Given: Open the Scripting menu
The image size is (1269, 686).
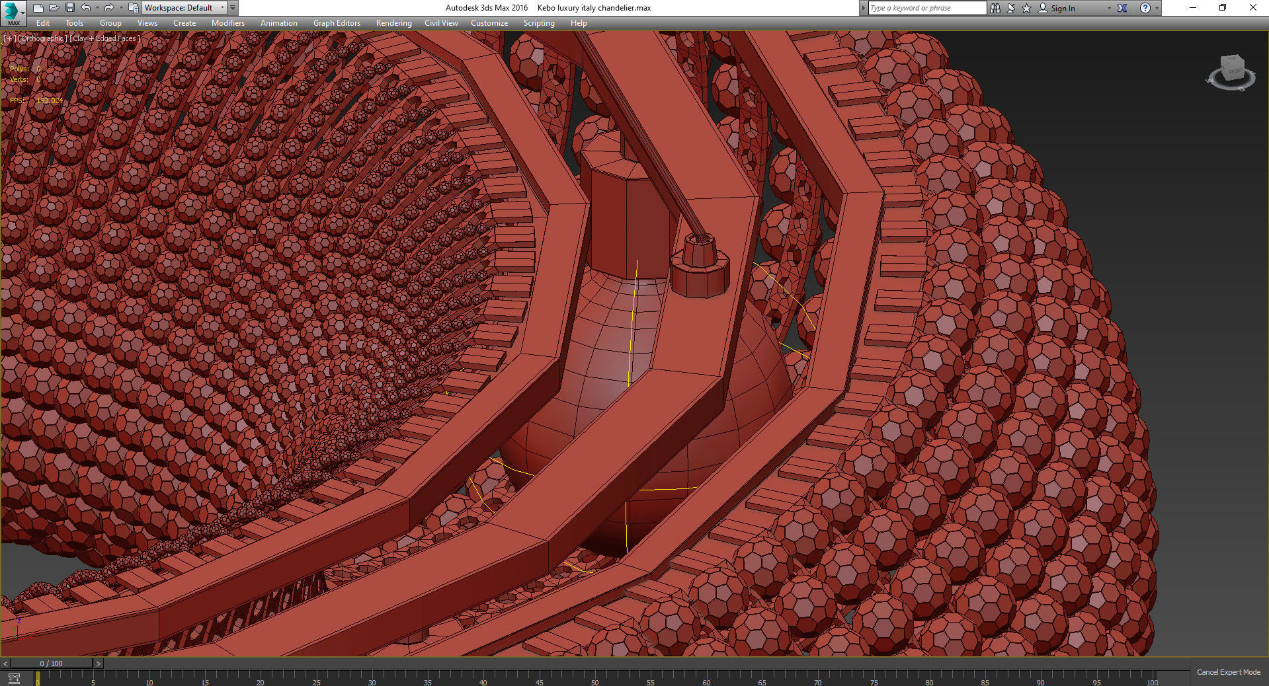Looking at the screenshot, I should (x=539, y=23).
